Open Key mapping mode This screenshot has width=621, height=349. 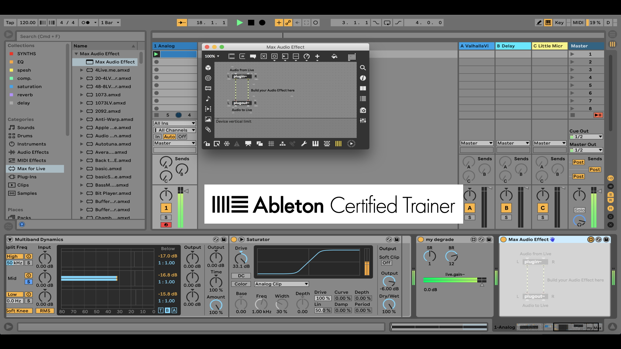[559, 23]
